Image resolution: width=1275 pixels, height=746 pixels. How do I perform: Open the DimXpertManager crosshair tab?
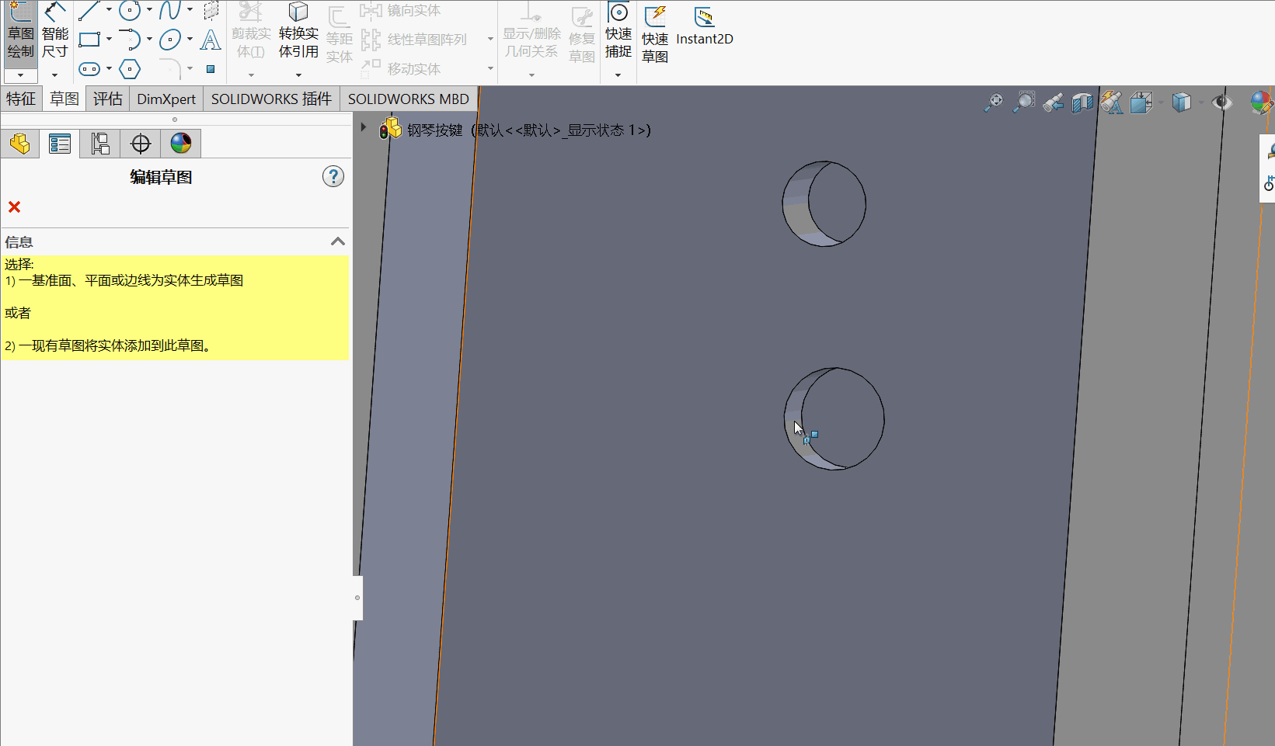point(141,144)
